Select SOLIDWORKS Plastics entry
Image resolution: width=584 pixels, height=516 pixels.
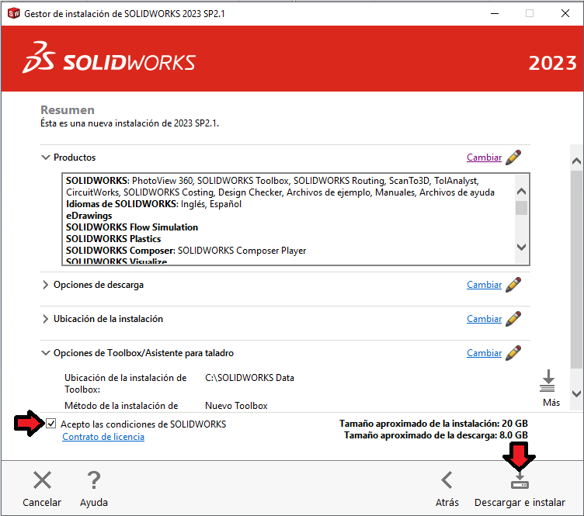pos(113,239)
